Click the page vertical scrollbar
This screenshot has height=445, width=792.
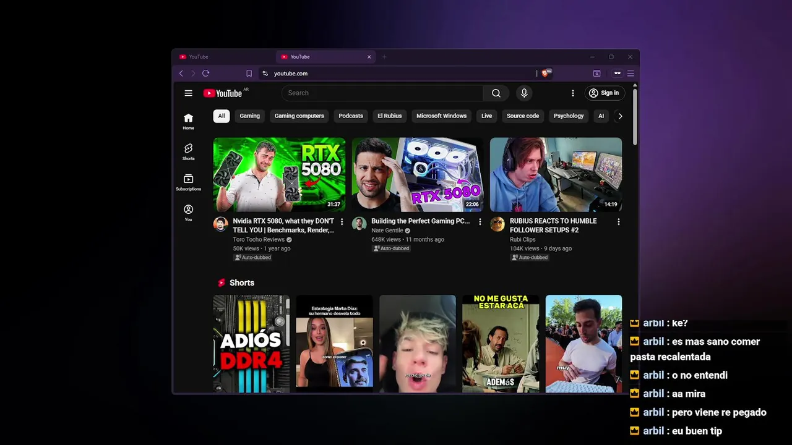pos(635,117)
